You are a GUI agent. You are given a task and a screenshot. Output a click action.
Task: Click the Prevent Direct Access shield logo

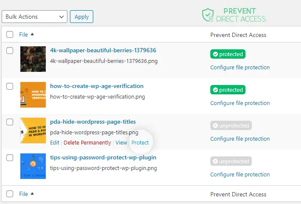[x=208, y=15]
